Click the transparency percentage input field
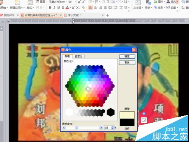This screenshot has height=142, width=189. click(107, 128)
